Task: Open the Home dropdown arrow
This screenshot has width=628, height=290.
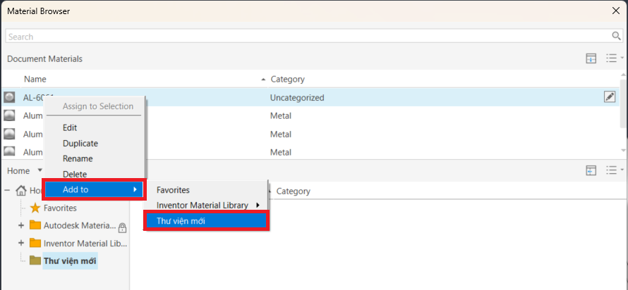Action: (40, 170)
